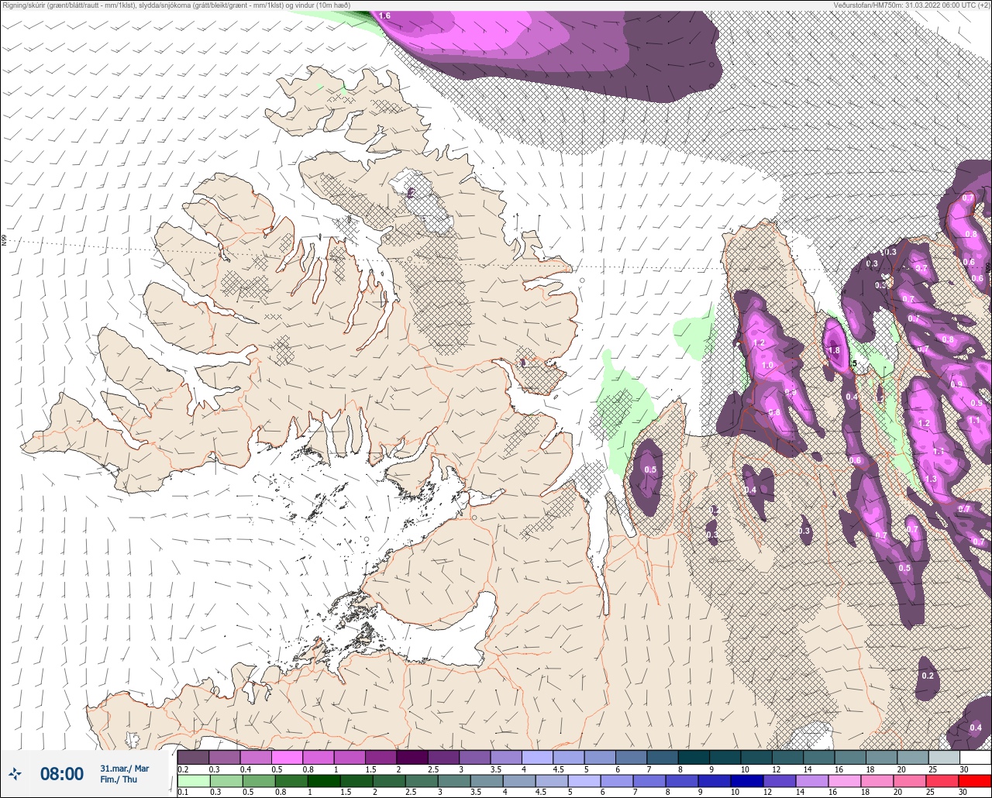Select white 30 swatch in snow legend
The width and height of the screenshot is (992, 798).
click(x=975, y=757)
